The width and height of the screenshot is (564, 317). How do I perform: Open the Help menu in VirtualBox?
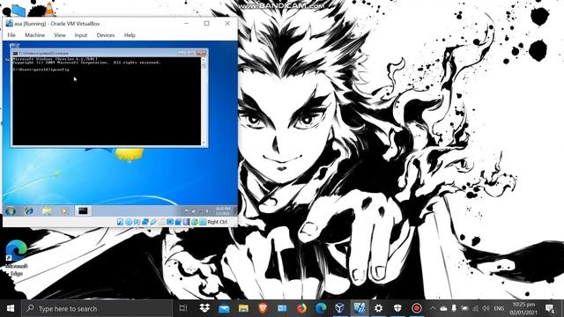(130, 35)
